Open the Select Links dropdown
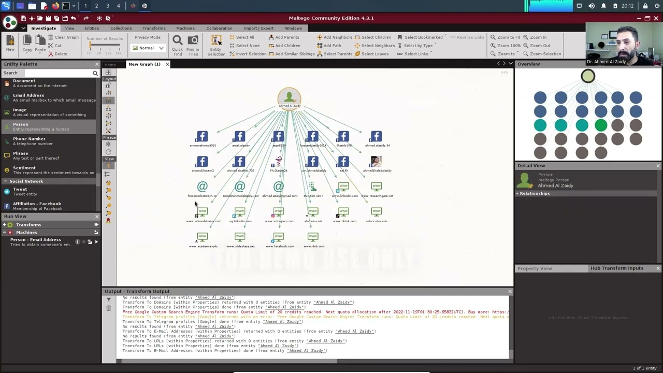Viewport: 663px width, 373px height. (414, 54)
